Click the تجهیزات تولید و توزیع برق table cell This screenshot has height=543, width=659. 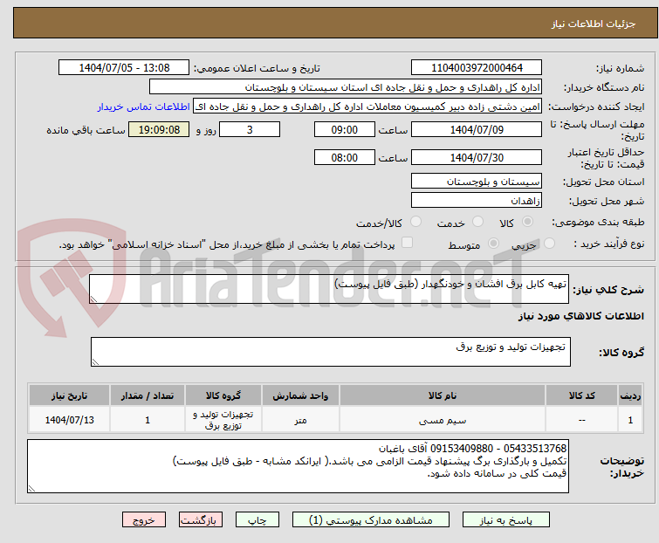[223, 420]
